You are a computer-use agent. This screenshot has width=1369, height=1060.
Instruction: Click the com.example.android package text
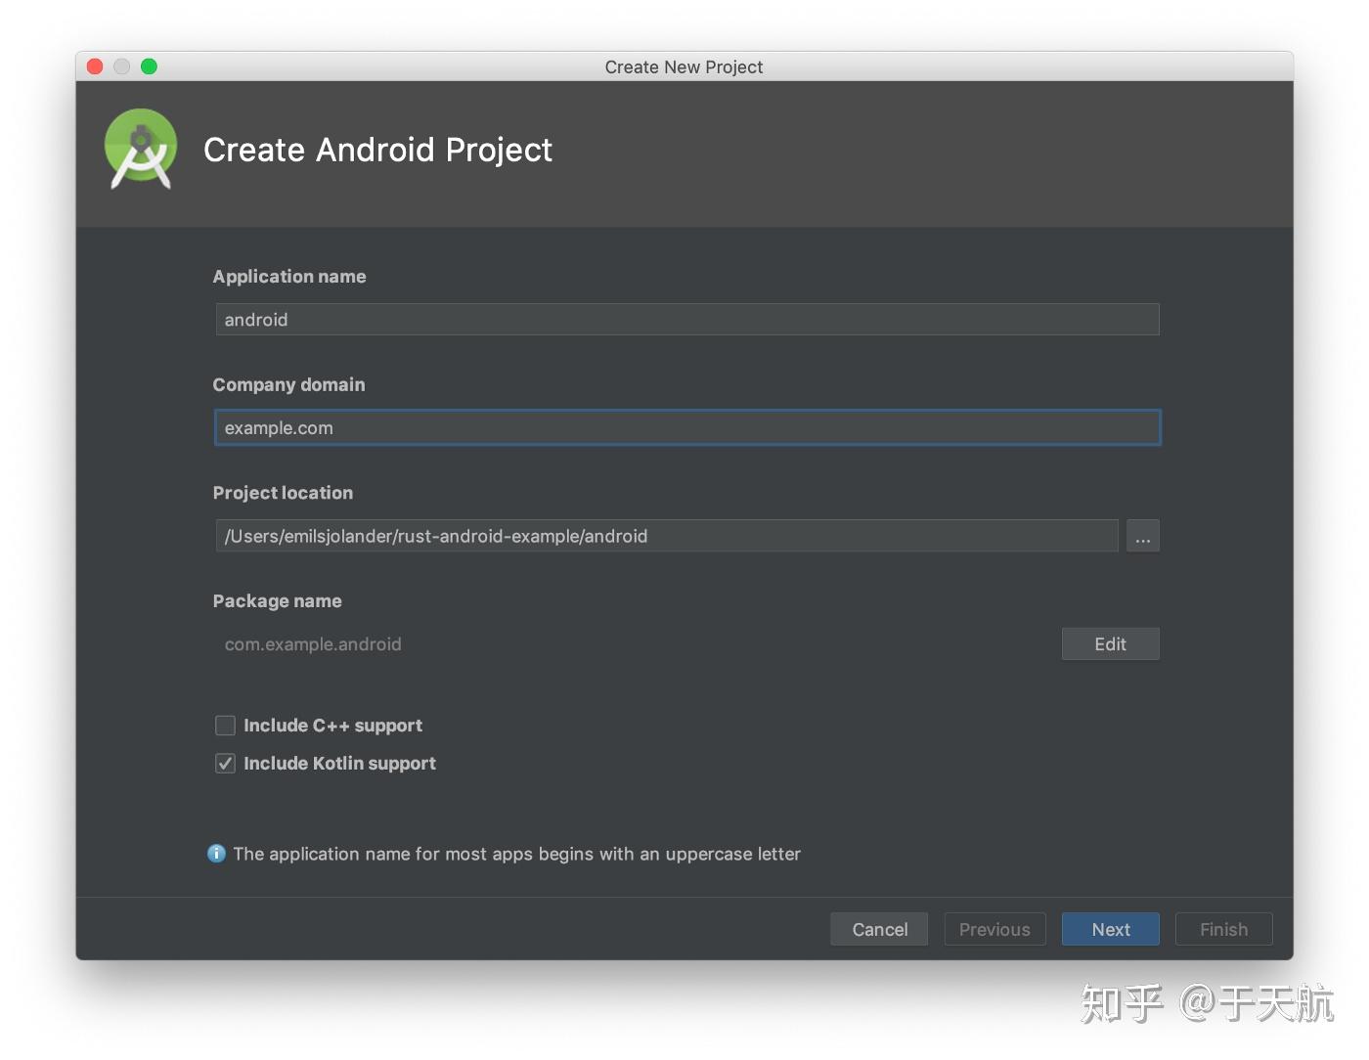pyautogui.click(x=313, y=644)
